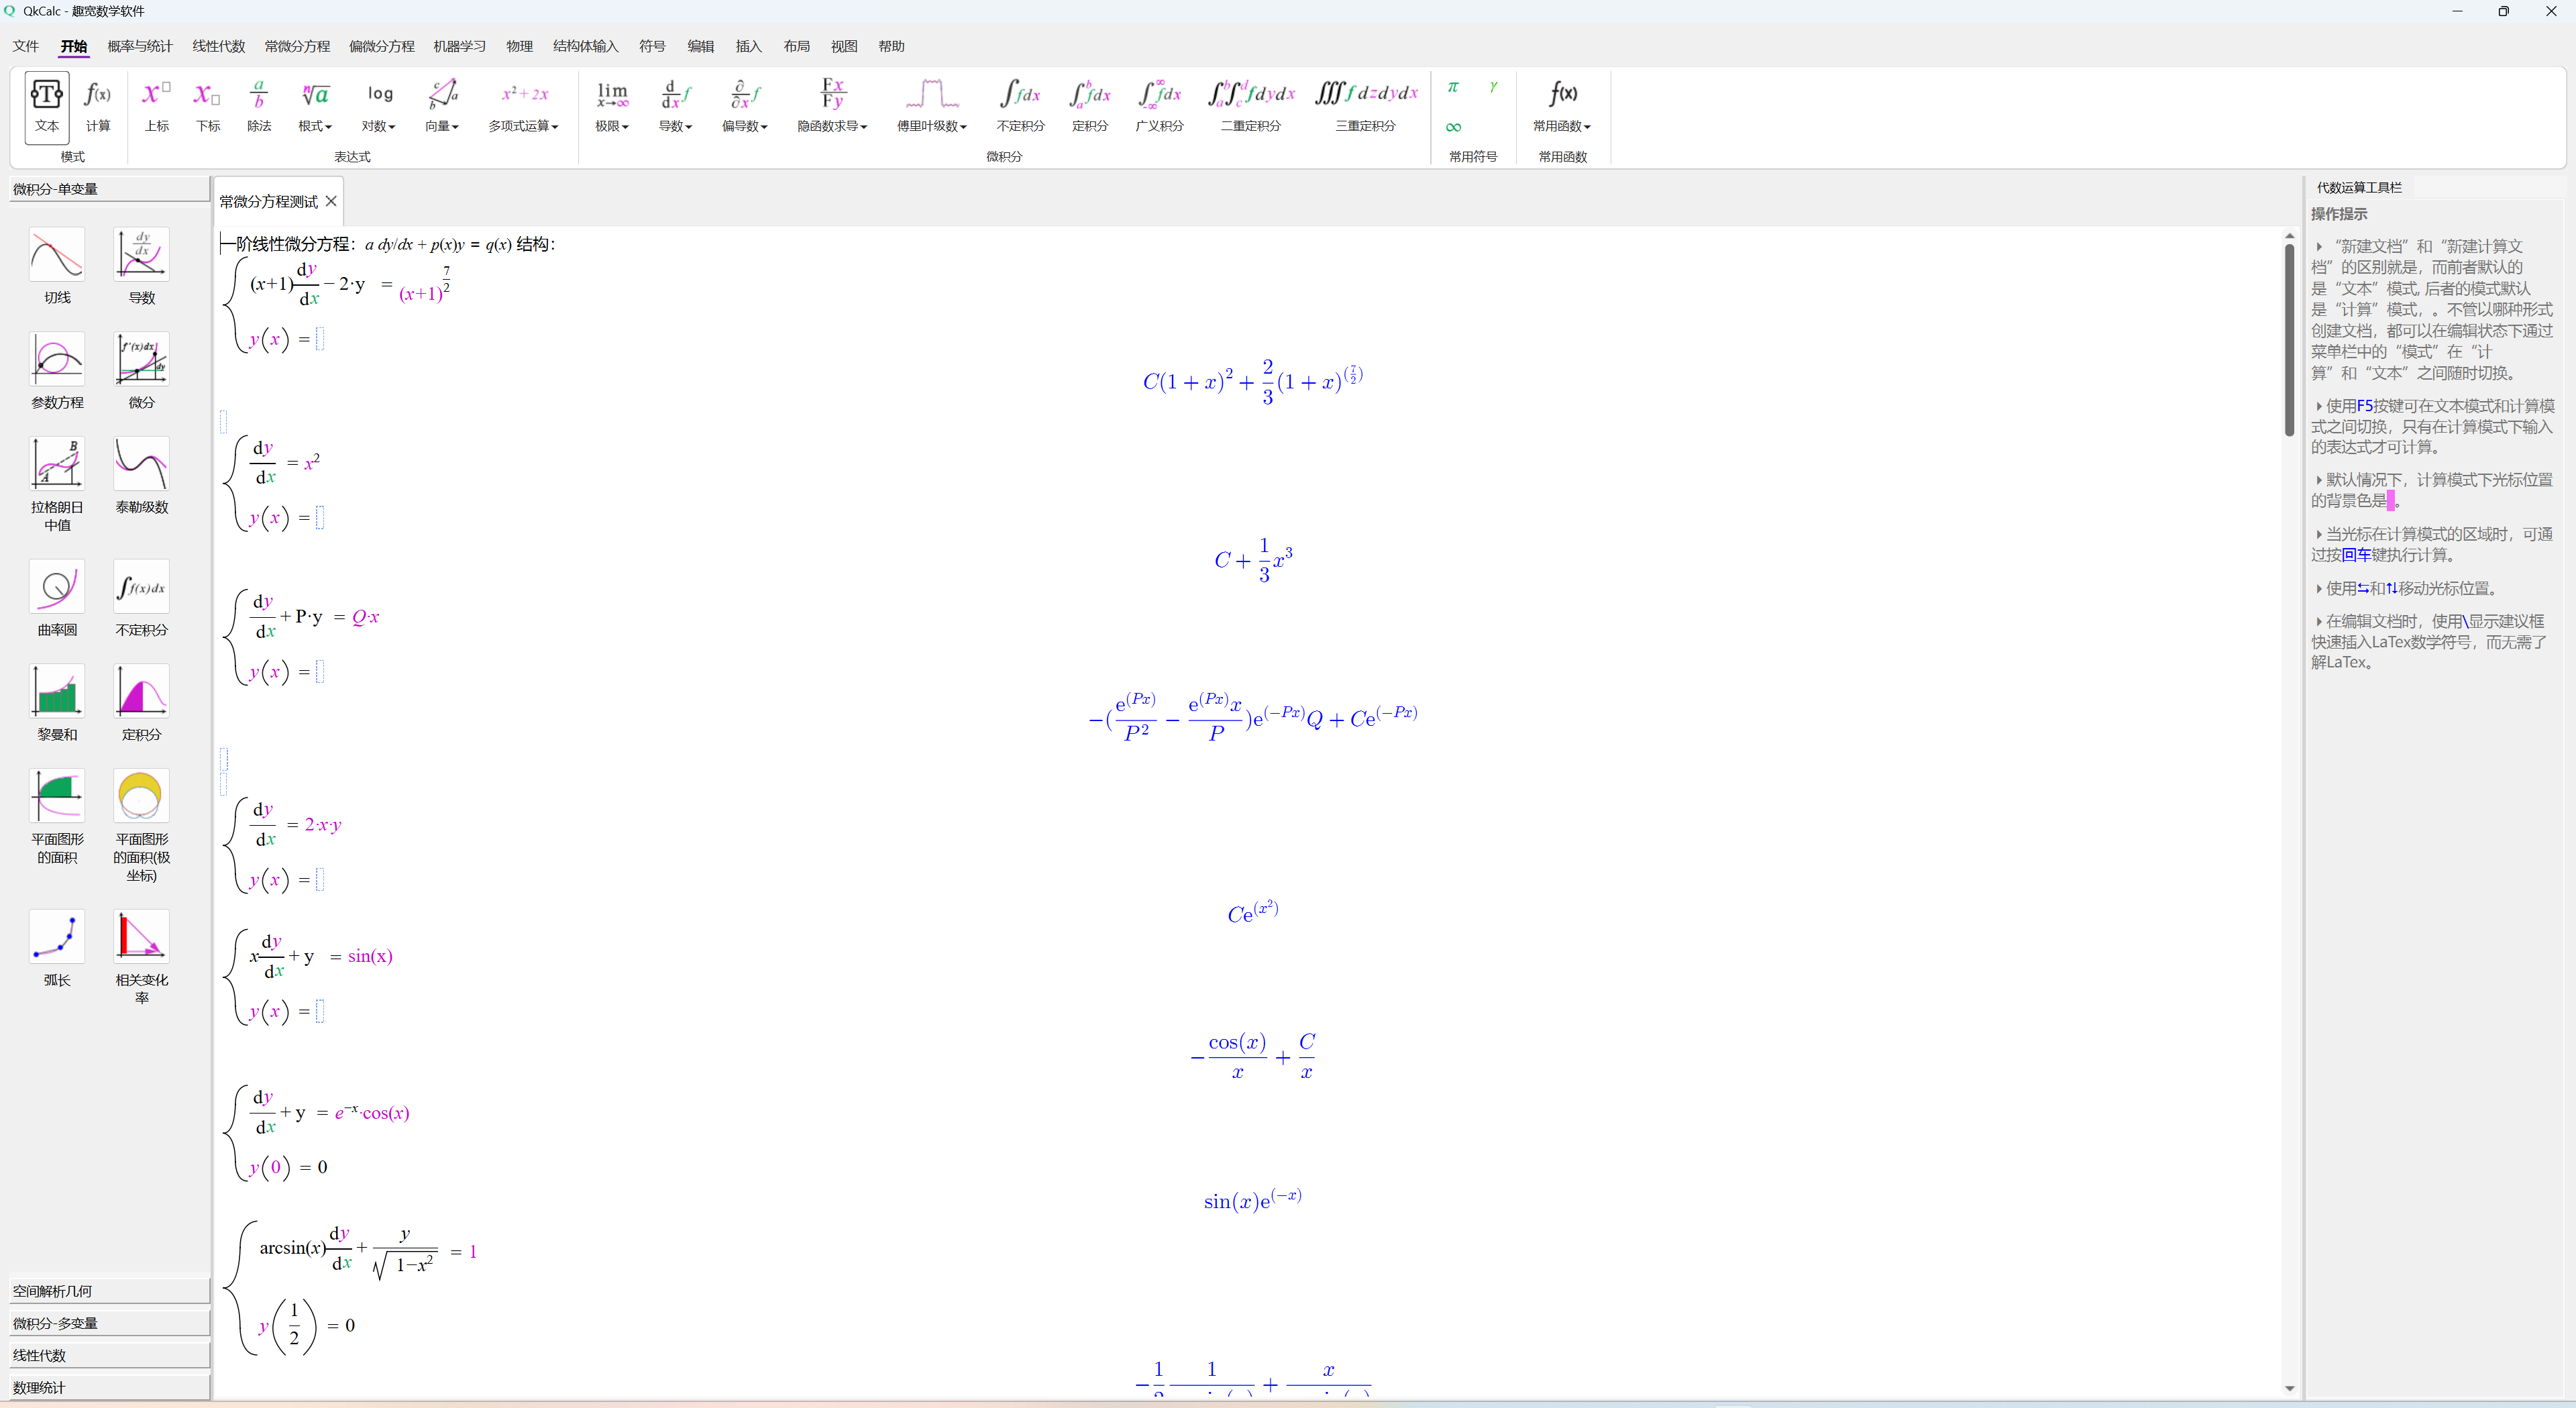Expand the 根式 dropdown
This screenshot has height=1408, width=2576.
pyautogui.click(x=315, y=126)
